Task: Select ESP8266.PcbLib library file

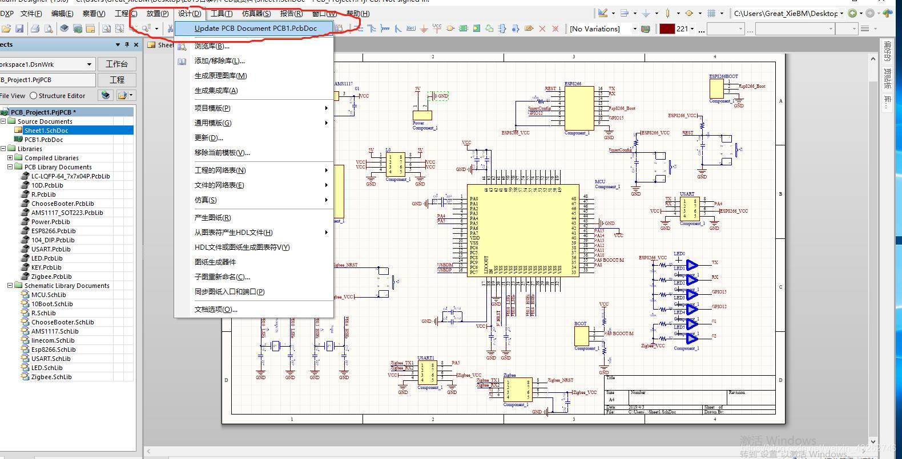Action: [53, 230]
